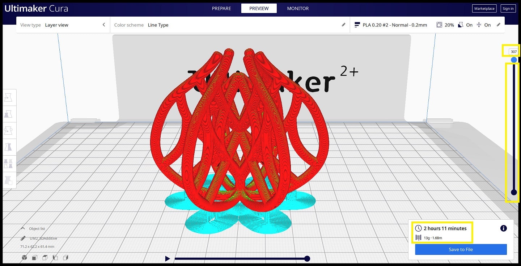
Task: Switch to the PREPARE stage
Action: coord(221,8)
